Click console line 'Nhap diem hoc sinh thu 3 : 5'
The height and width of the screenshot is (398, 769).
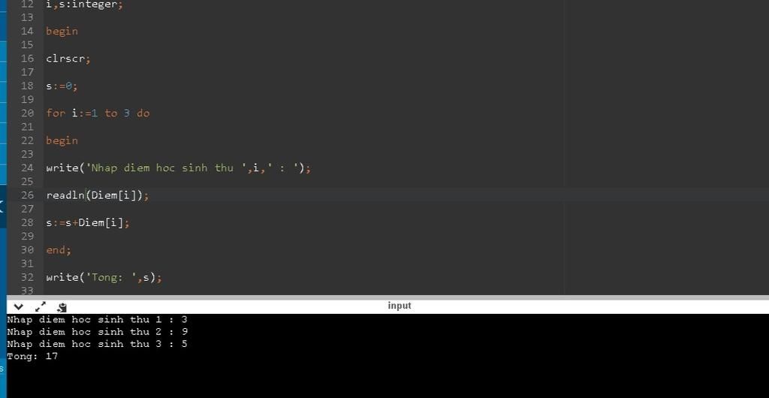click(x=97, y=344)
